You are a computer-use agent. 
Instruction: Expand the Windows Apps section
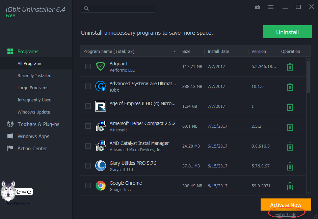(33, 136)
